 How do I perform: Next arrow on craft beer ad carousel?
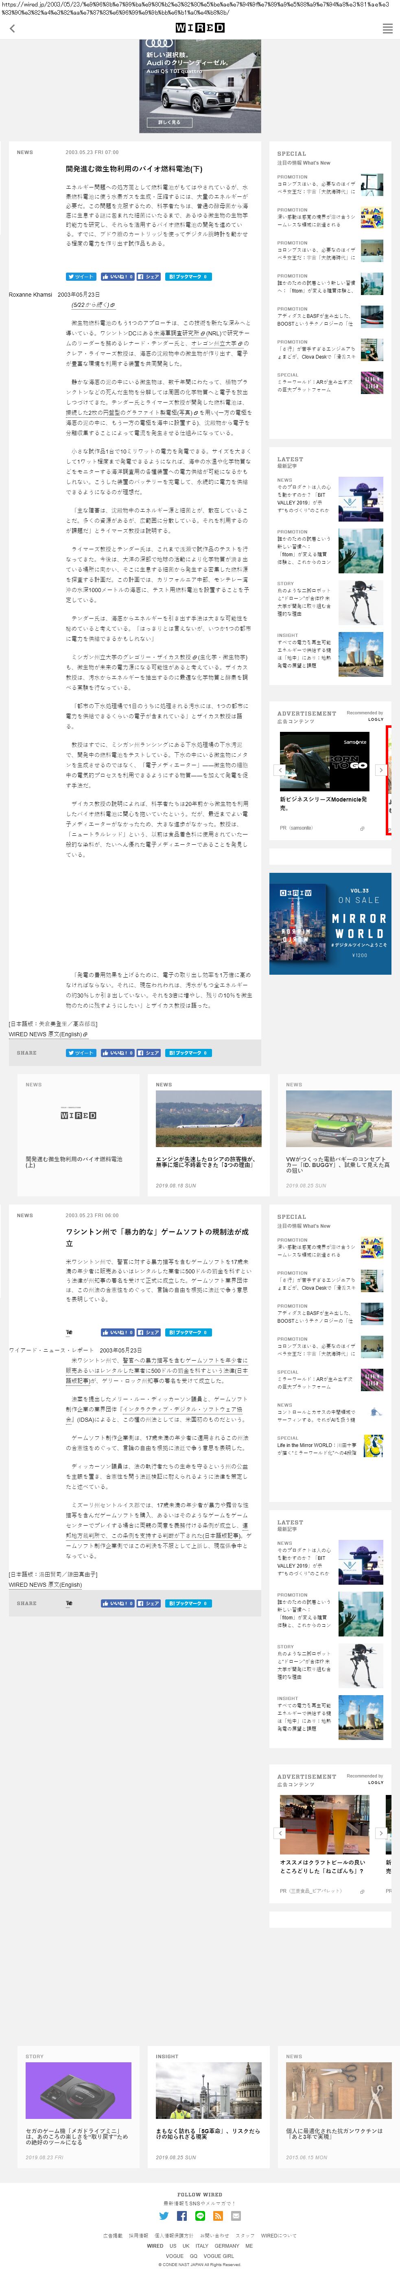[x=380, y=1833]
